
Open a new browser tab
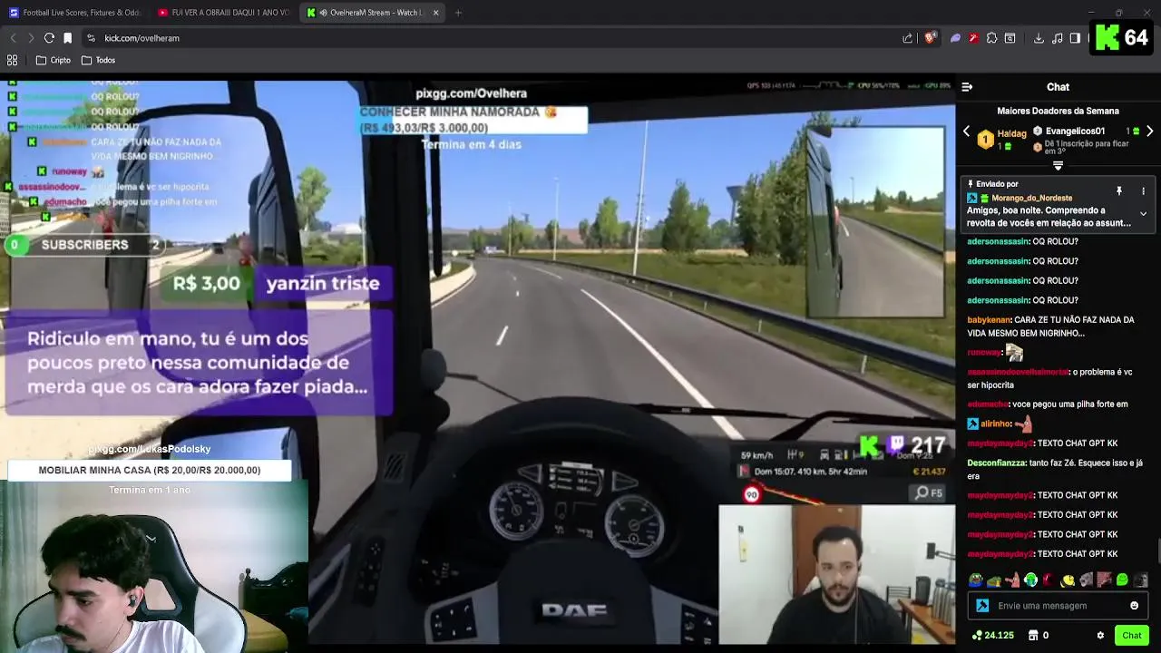click(x=458, y=13)
